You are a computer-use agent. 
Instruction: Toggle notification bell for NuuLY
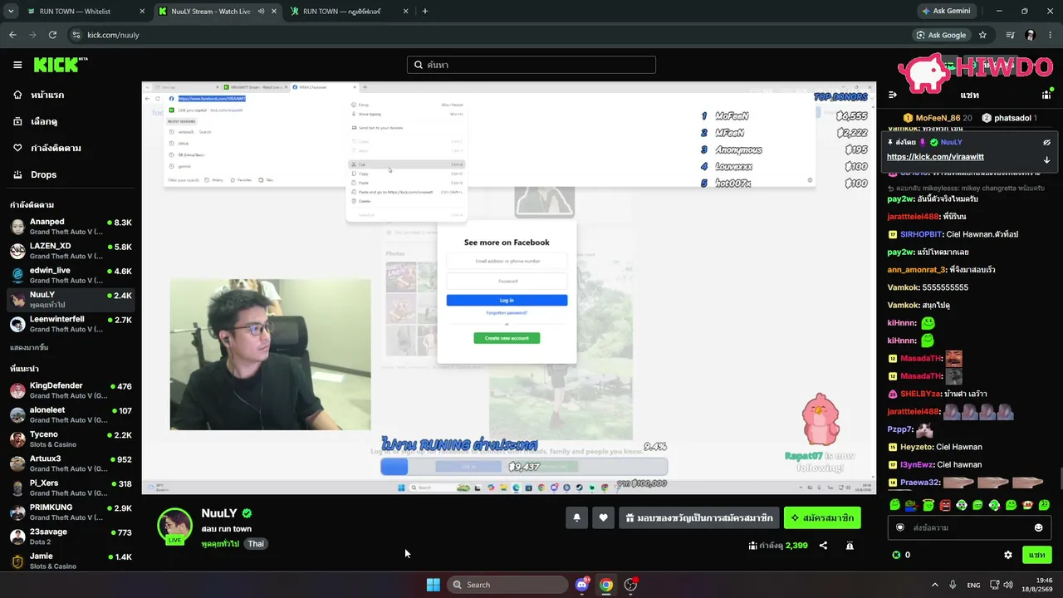pyautogui.click(x=577, y=517)
